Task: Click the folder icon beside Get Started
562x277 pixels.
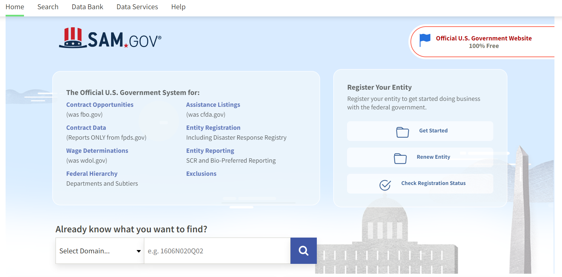Action: point(402,132)
